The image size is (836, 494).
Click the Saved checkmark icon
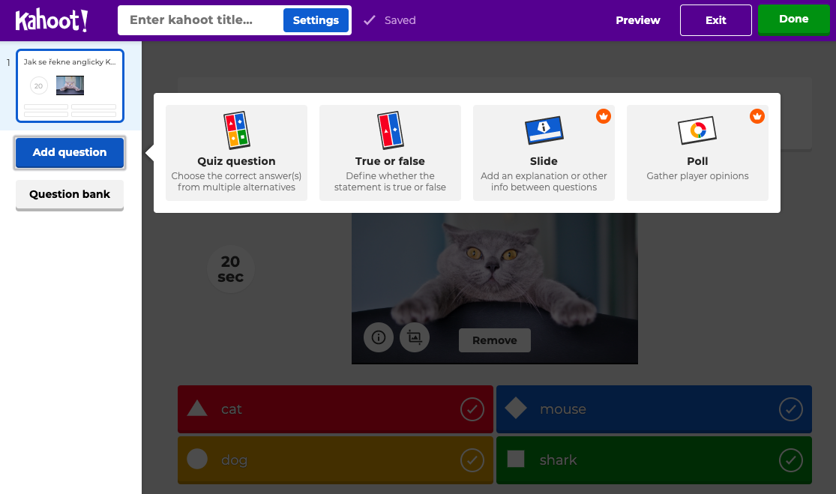pyautogui.click(x=369, y=20)
